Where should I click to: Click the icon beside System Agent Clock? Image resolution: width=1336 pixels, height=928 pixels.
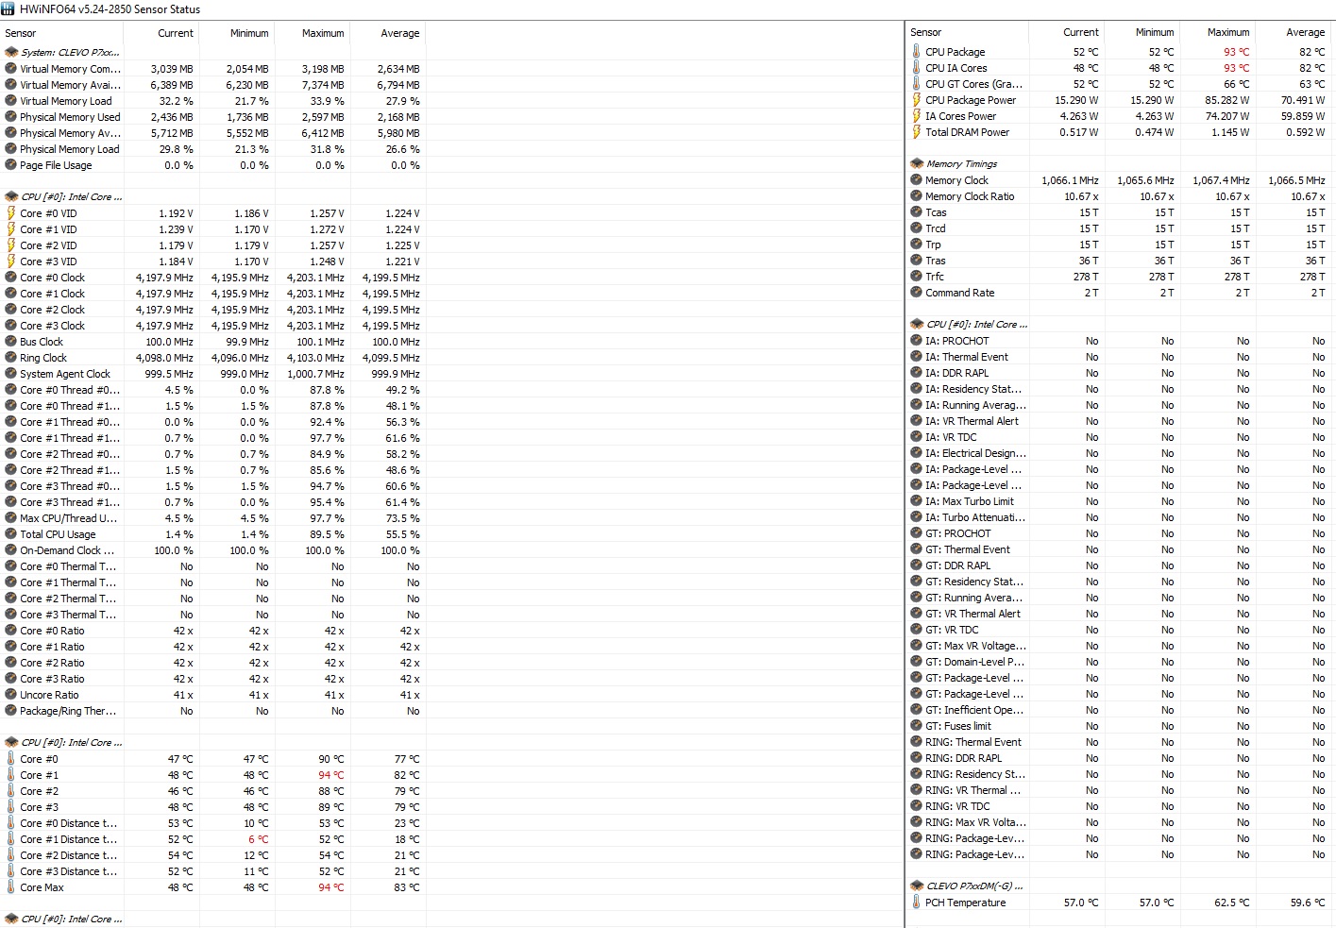click(11, 373)
